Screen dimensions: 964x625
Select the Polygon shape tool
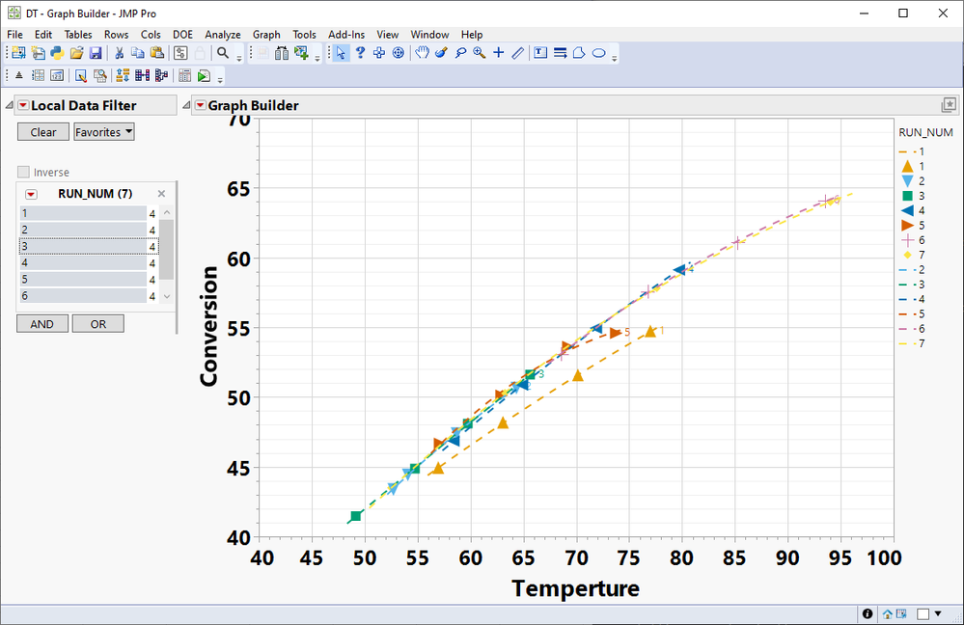(x=579, y=53)
